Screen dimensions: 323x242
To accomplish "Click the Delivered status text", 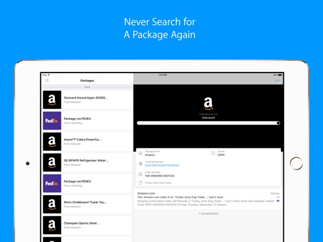I will click(x=208, y=117).
